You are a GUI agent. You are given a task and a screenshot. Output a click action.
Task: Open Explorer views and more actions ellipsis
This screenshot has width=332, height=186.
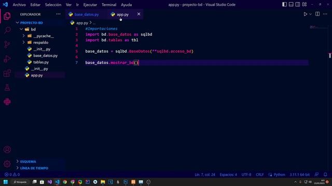pos(58,14)
